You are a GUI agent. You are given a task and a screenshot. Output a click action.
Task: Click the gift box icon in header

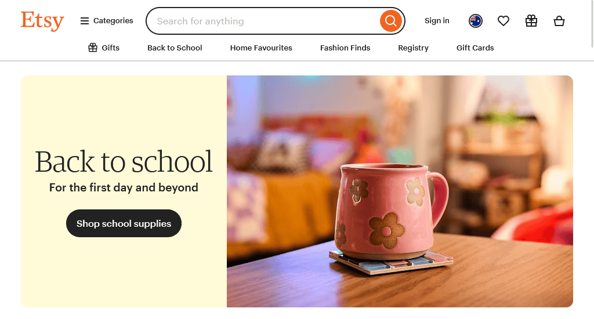(x=531, y=21)
